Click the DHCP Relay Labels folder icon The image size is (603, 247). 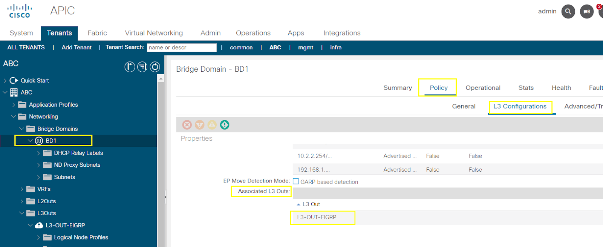(47, 153)
